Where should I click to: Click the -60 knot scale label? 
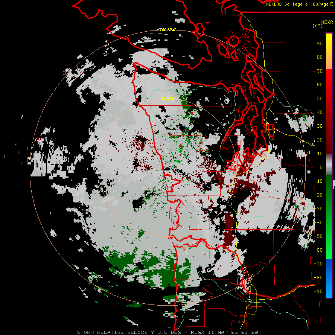tap(318, 250)
